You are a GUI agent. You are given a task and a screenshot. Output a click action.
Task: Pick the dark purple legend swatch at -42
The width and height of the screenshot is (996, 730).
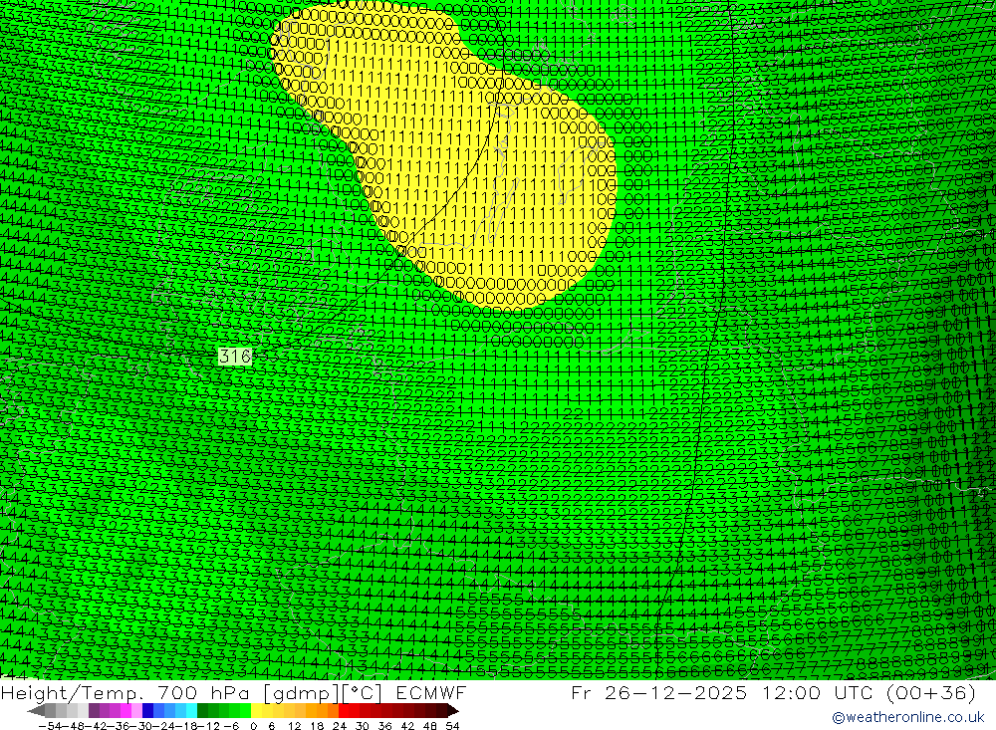point(94,711)
